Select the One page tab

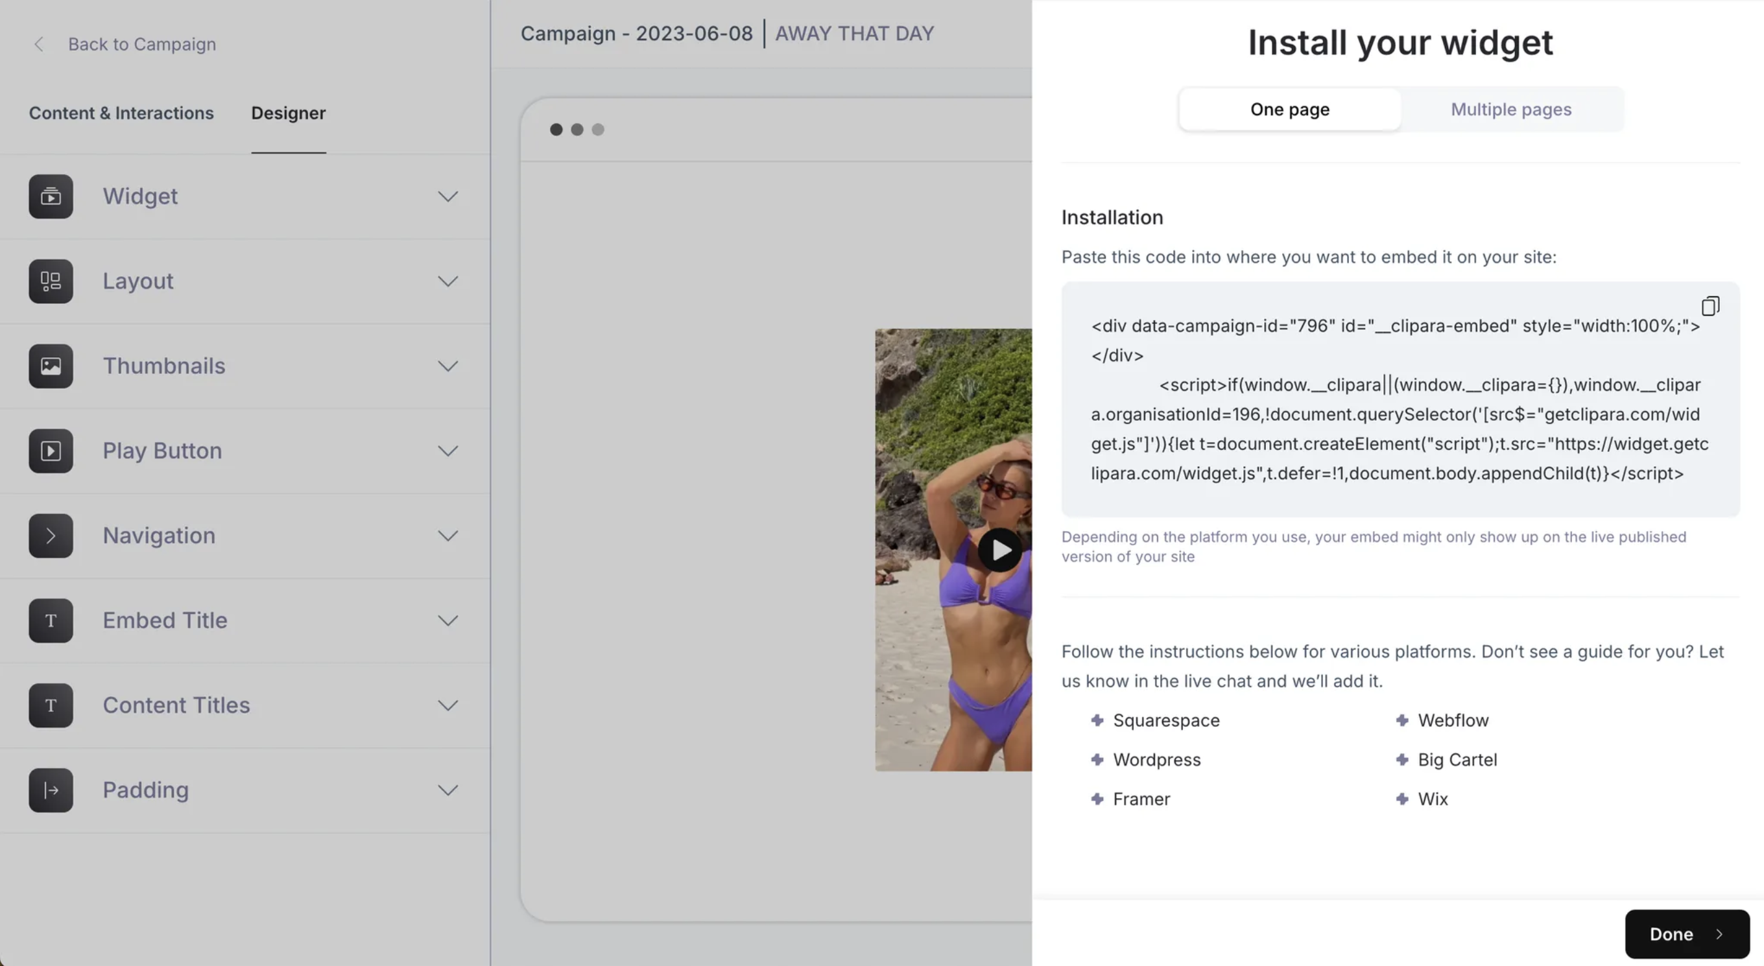[1289, 110]
